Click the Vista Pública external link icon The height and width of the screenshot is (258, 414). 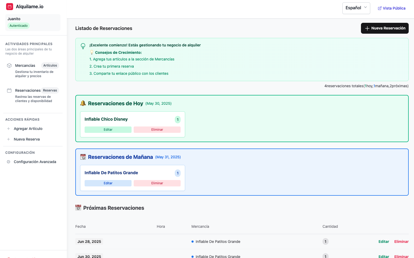(x=380, y=8)
